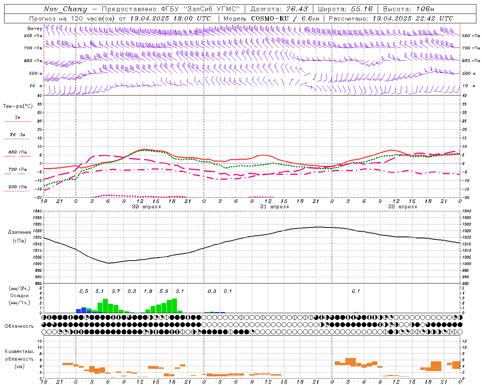Select the 2.5 precipitation total
Image resolution: width=482 pixels, height=385 pixels.
click(x=84, y=291)
